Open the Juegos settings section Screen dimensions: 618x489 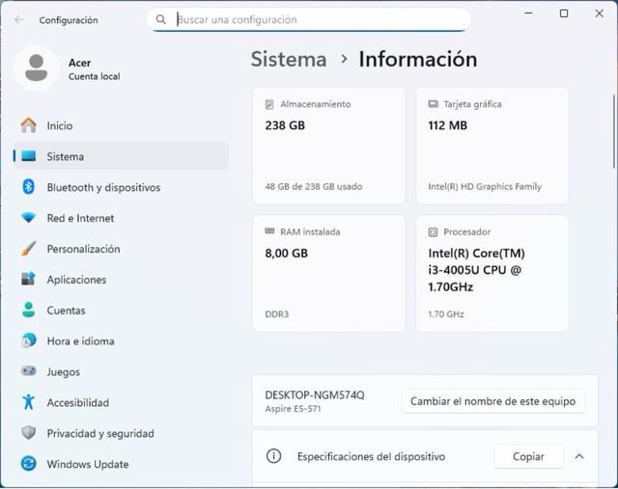pyautogui.click(x=121, y=371)
